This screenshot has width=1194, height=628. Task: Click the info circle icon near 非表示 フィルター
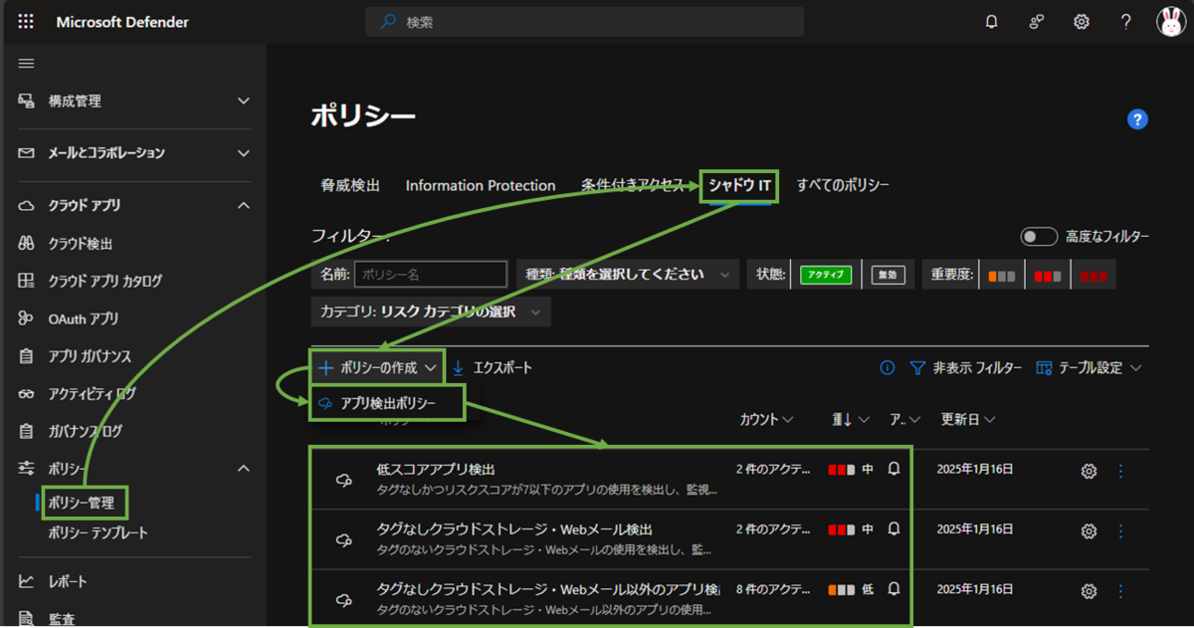888,368
